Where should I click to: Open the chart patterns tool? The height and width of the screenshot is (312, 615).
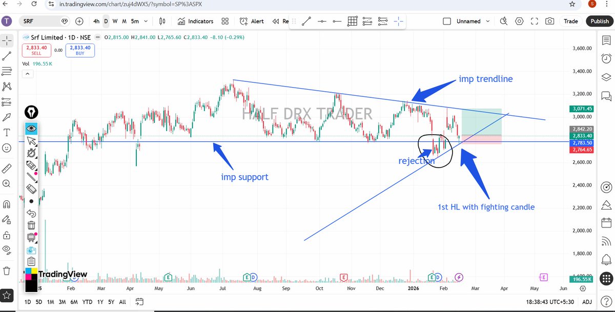click(x=7, y=86)
